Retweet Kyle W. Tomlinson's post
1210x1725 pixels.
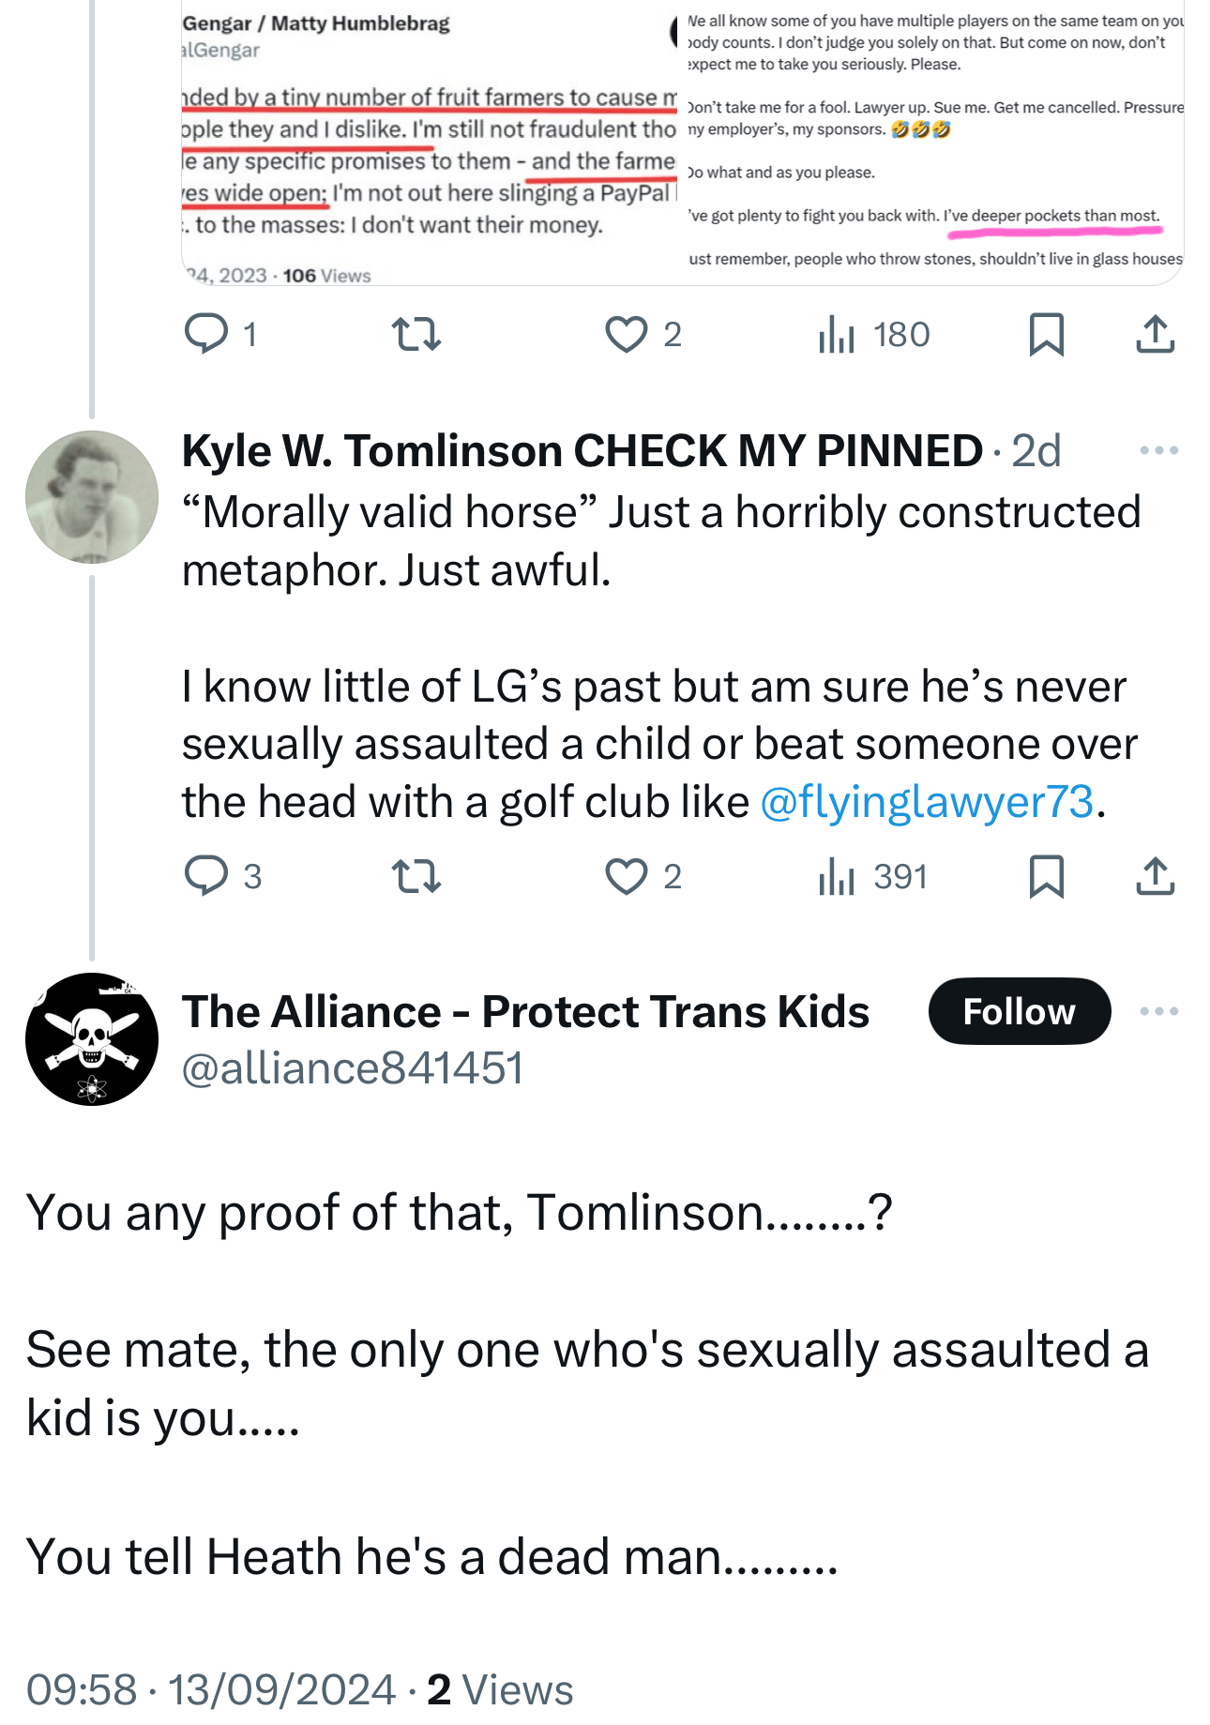(x=416, y=876)
